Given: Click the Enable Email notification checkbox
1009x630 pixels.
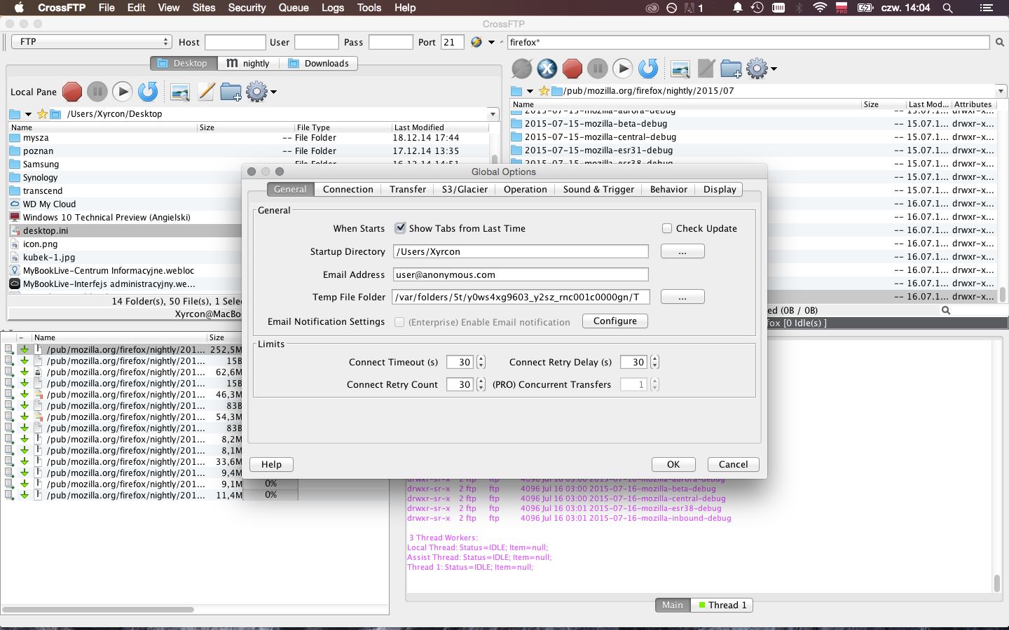Looking at the screenshot, I should (399, 322).
